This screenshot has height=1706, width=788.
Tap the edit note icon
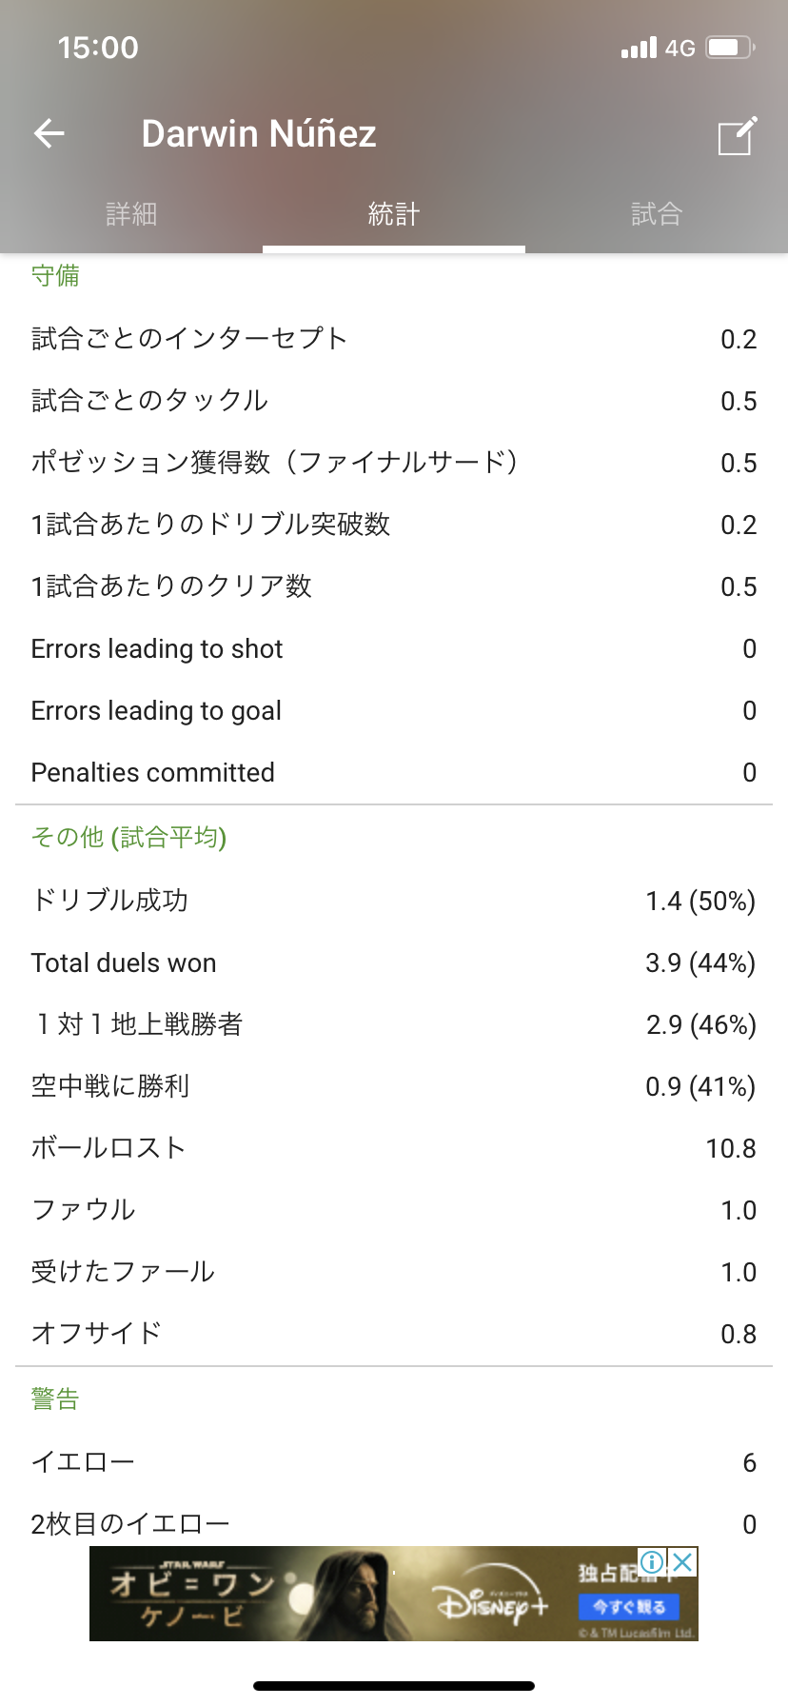pos(737,135)
